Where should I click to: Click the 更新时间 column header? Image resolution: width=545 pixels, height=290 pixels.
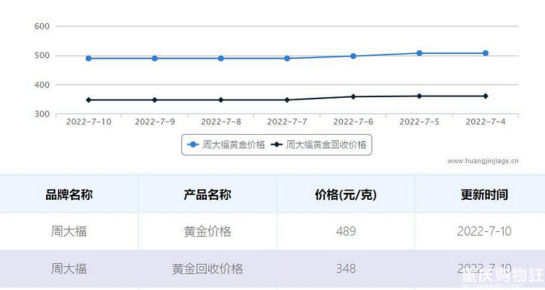[x=484, y=194]
